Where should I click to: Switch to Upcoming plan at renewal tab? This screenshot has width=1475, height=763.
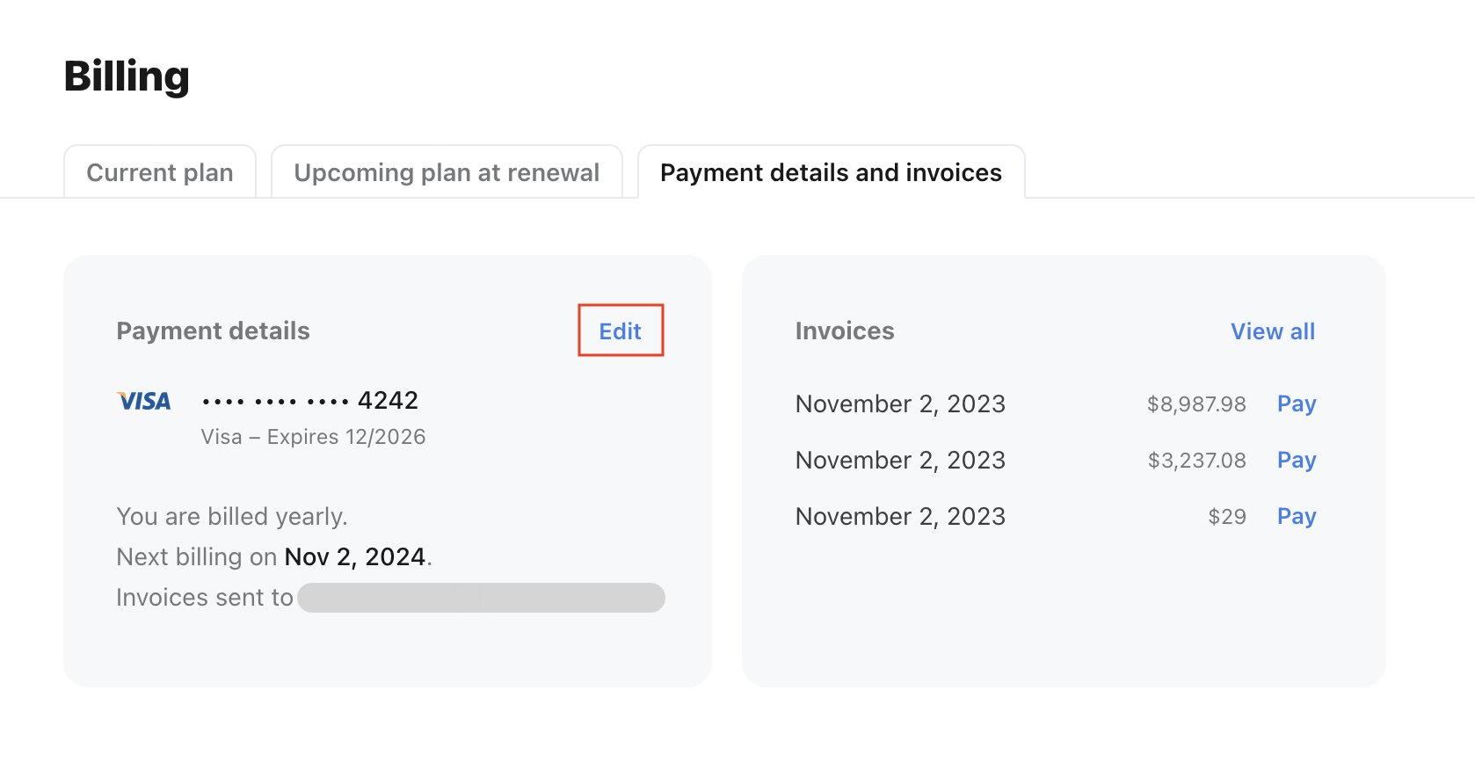(447, 172)
